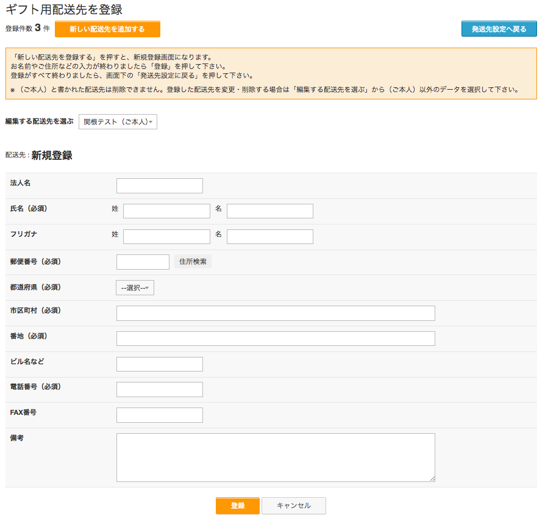Click the 氏名 名 input field

point(270,211)
